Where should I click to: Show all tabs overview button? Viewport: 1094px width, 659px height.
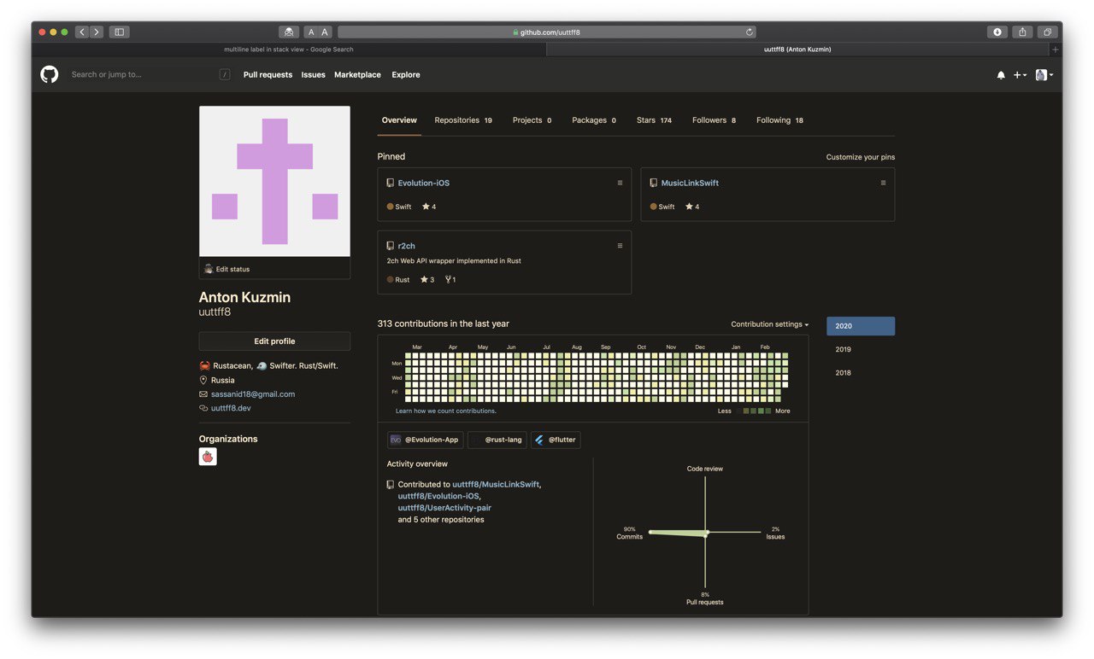tap(1047, 32)
